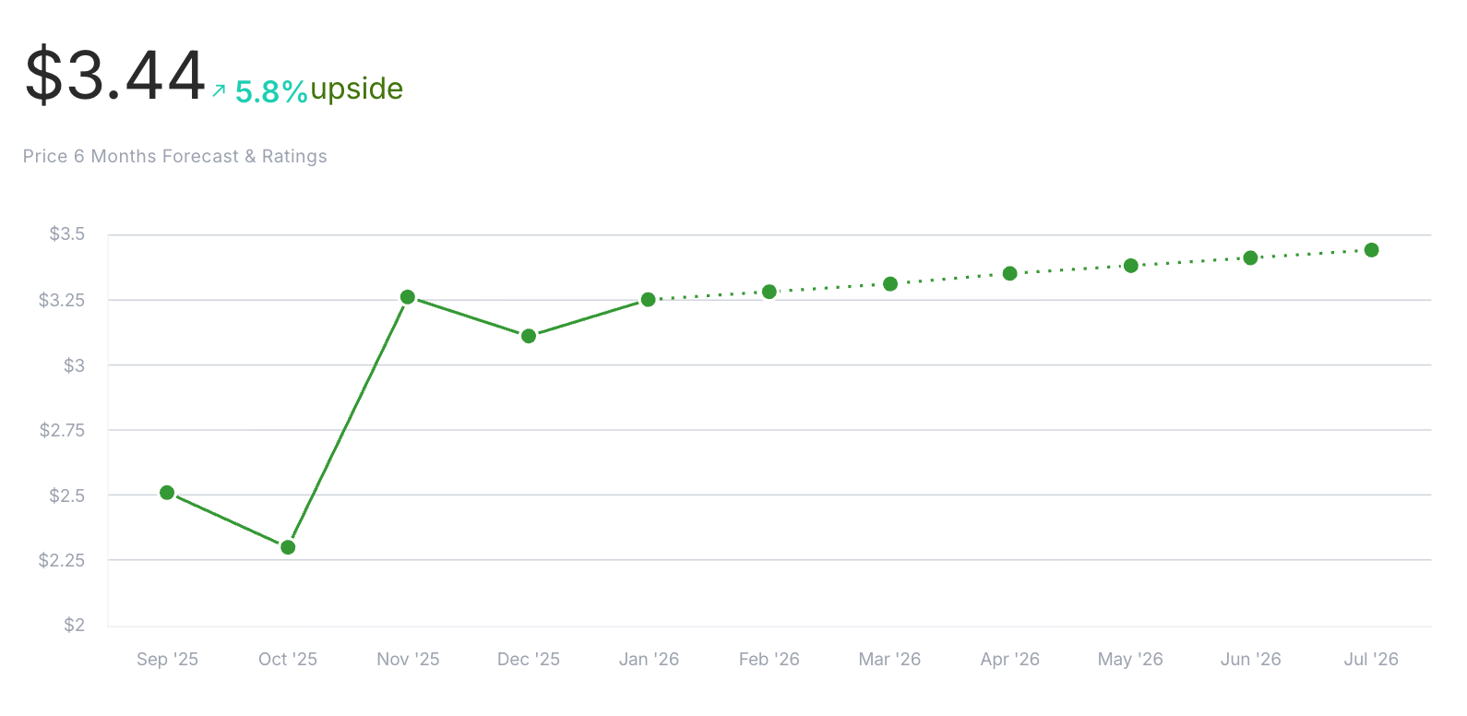The height and width of the screenshot is (716, 1467).
Task: Select the Sep '25 data point
Action: pos(167,493)
